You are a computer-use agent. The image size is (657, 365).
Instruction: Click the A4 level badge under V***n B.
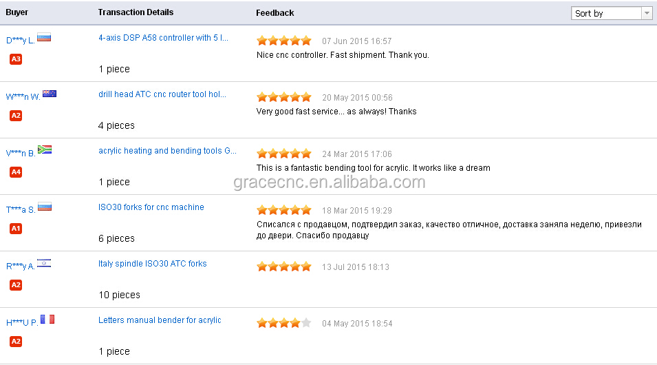pos(16,172)
